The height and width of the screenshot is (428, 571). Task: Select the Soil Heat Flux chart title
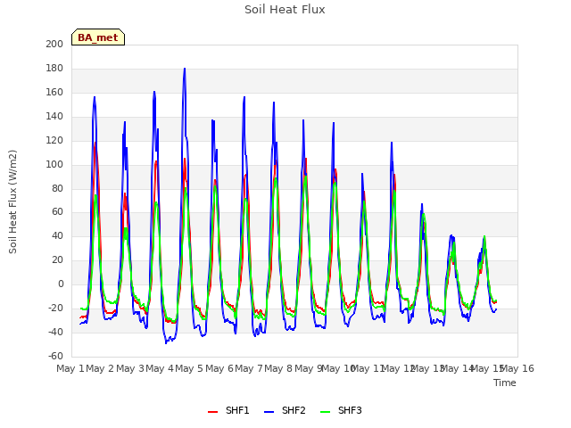(x=285, y=10)
